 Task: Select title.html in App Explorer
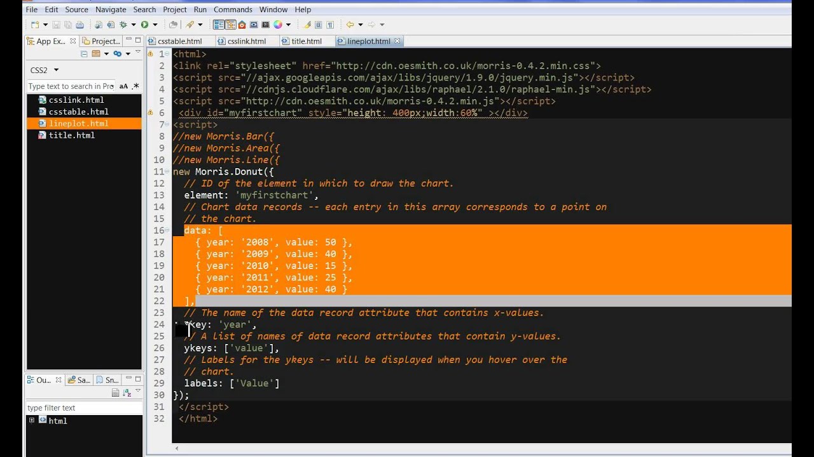click(71, 135)
